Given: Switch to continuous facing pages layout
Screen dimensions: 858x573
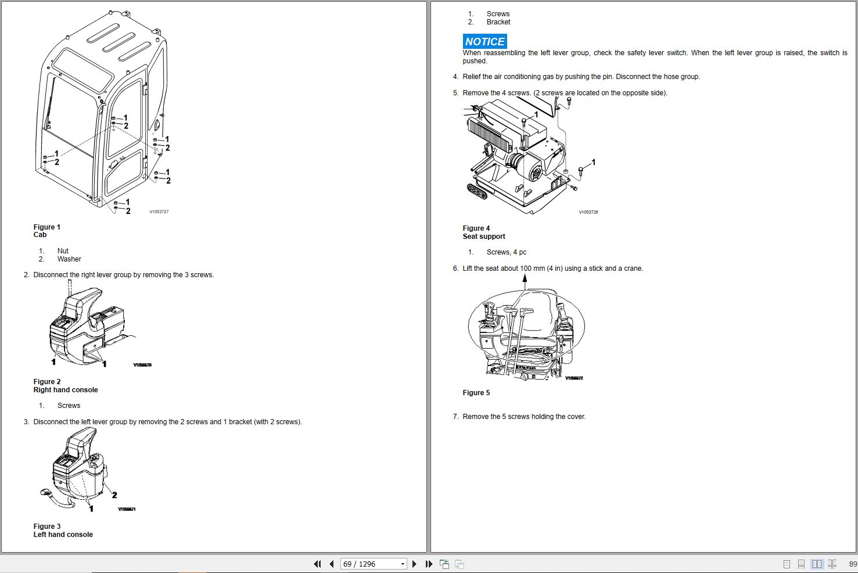Looking at the screenshot, I should 832,564.
